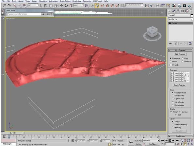Select the Move transform tool

tap(61, 6)
